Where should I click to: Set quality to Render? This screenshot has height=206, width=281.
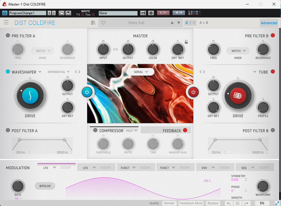click(x=169, y=203)
